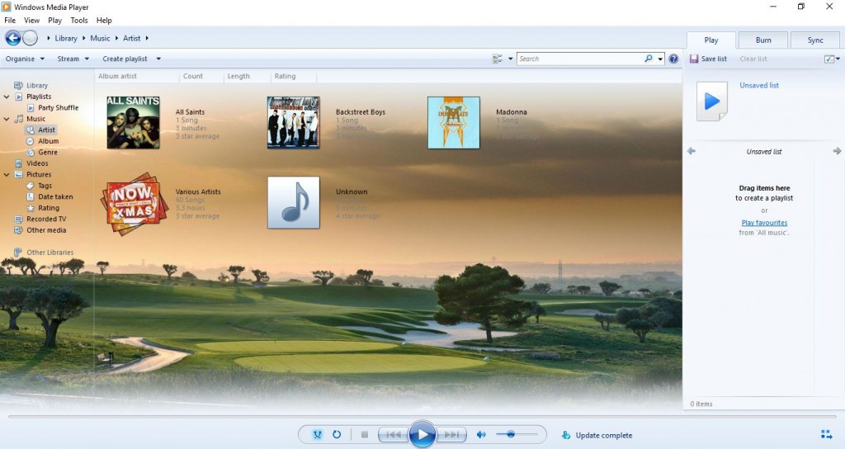Screen dimensions: 845x449
Task: Click the Stop playback button
Action: [x=364, y=434]
